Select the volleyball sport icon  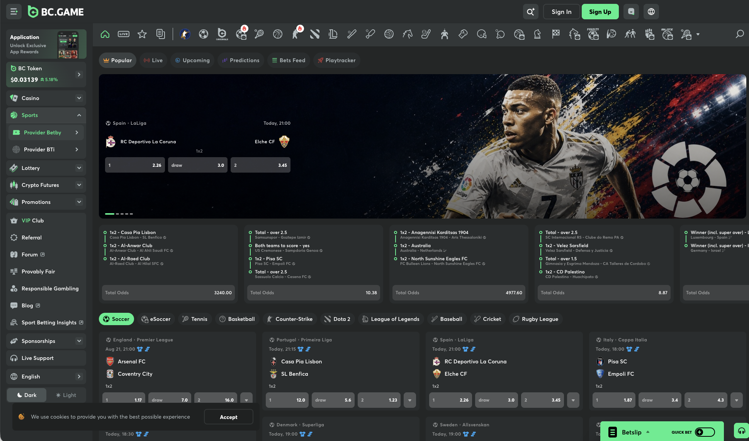pos(389,34)
